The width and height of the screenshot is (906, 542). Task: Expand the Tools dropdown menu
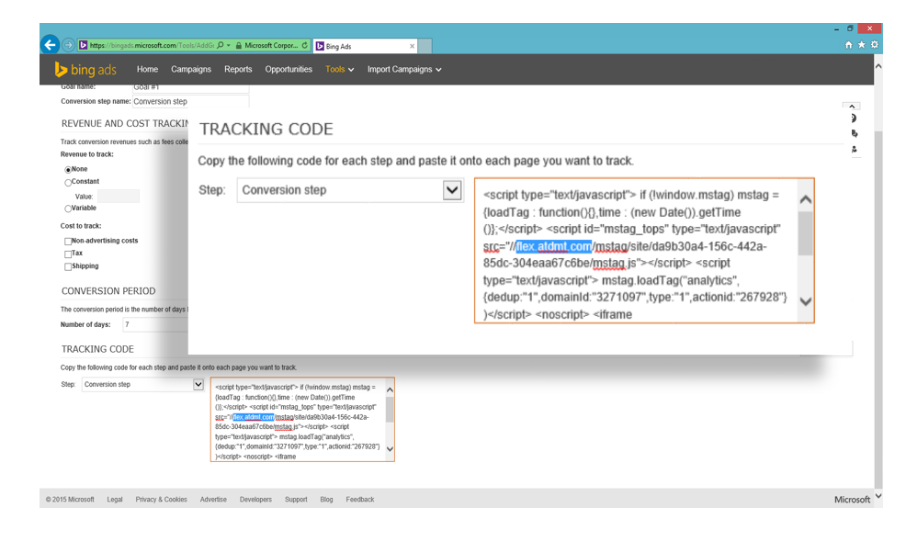pyautogui.click(x=340, y=69)
